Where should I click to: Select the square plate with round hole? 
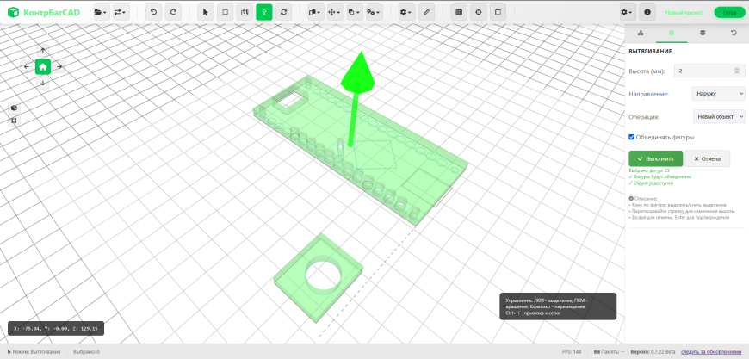click(x=318, y=277)
